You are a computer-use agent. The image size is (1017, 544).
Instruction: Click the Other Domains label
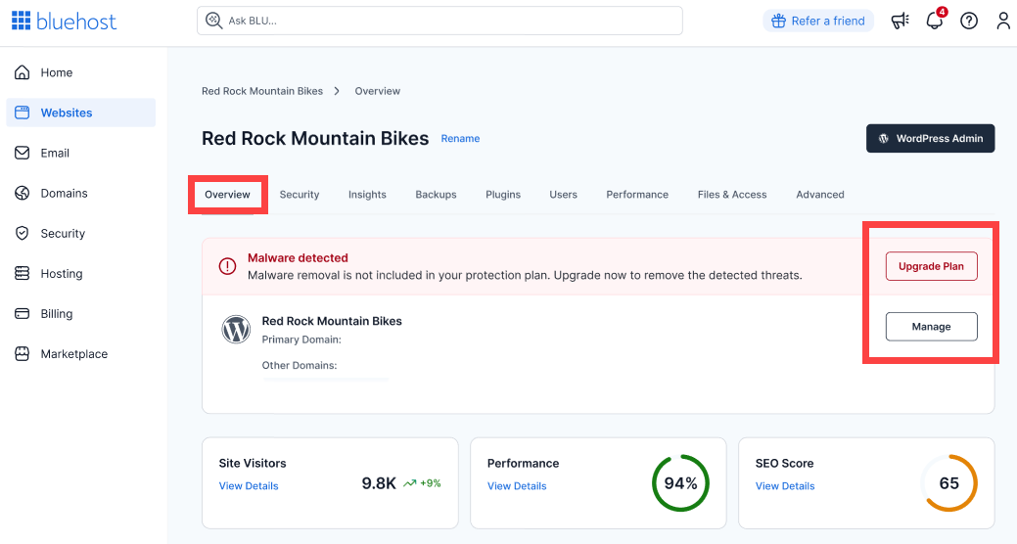click(299, 365)
